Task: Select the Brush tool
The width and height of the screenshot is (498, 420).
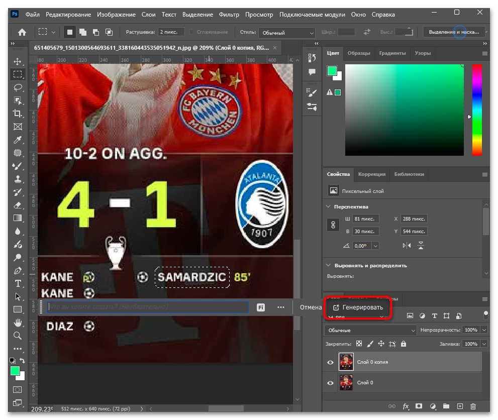Action: pos(18,166)
